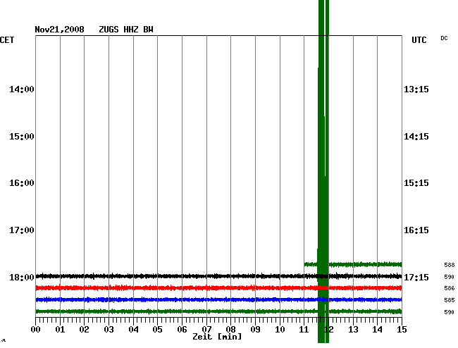The height and width of the screenshot is (348, 458).
Task: Select the small DC label
Action: click(444, 38)
